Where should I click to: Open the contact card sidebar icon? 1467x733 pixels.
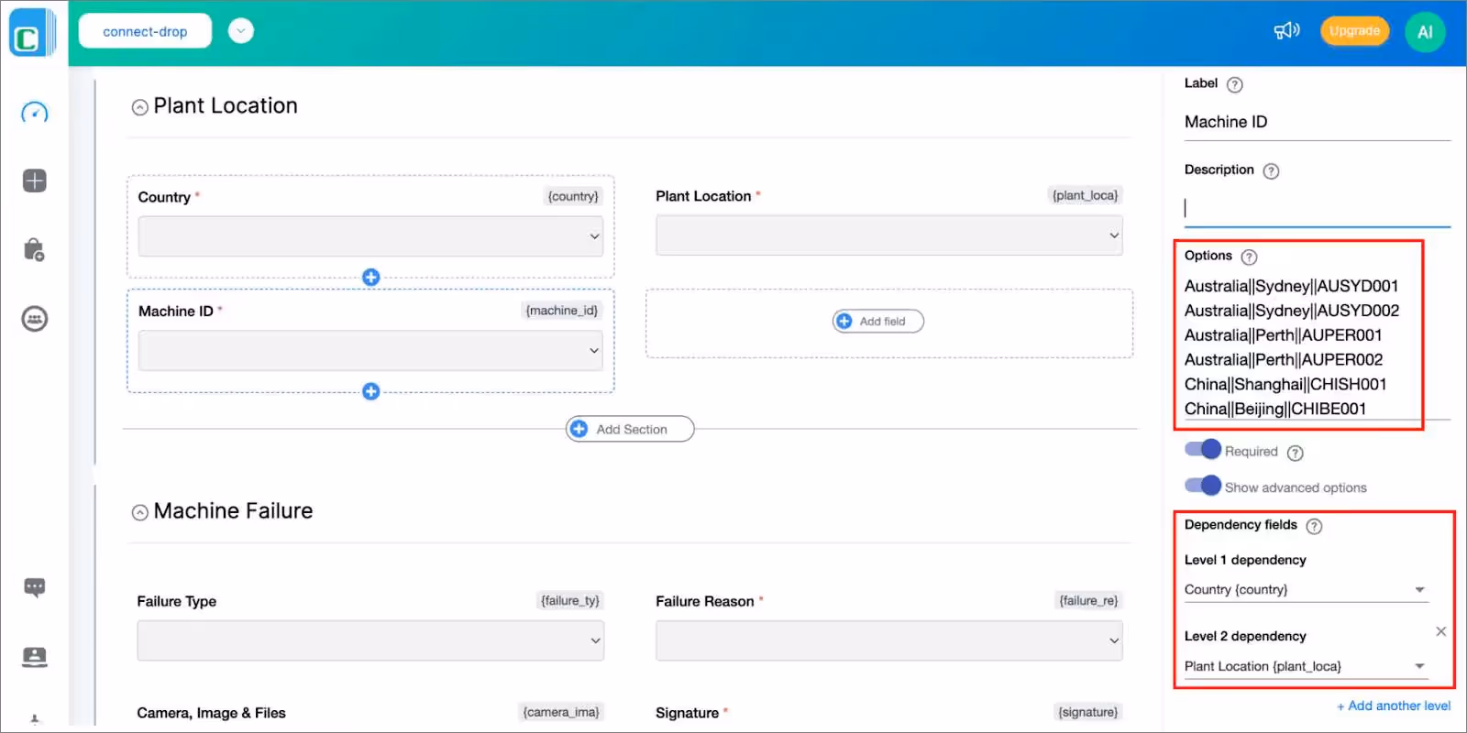pos(34,656)
